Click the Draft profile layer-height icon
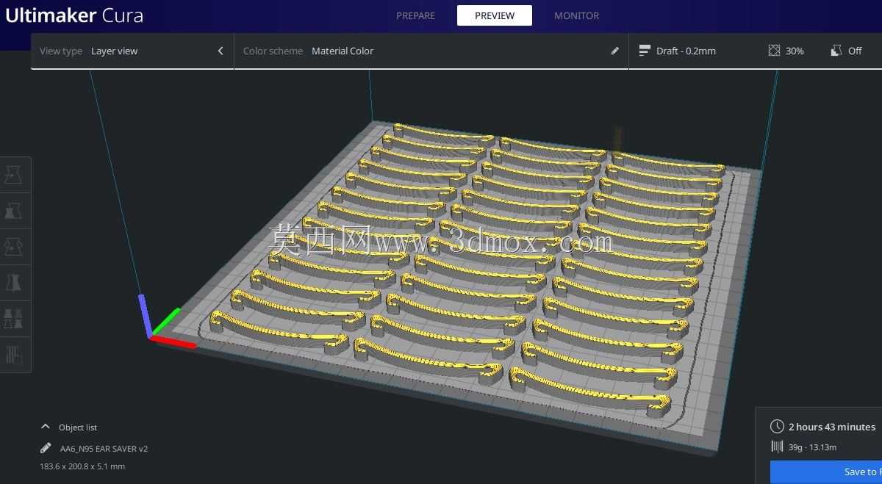Image resolution: width=882 pixels, height=484 pixels. point(645,51)
